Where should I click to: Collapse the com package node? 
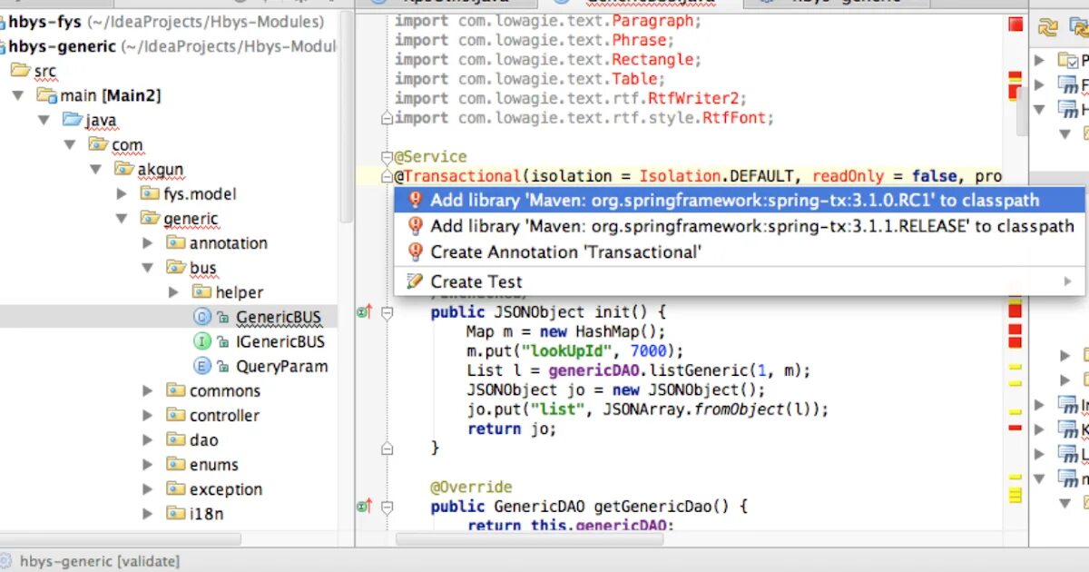tap(69, 144)
